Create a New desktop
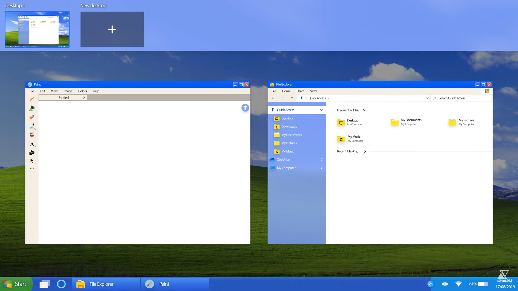Image resolution: width=518 pixels, height=291 pixels. pyautogui.click(x=112, y=29)
